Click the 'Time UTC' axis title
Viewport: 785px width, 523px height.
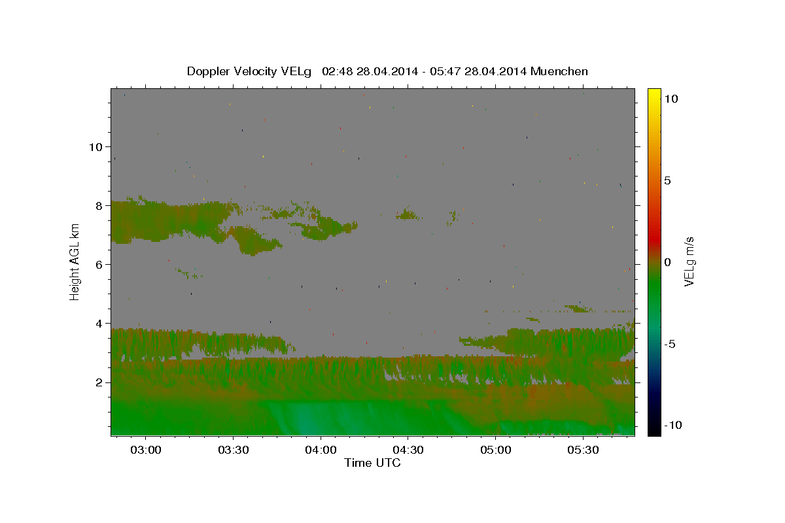point(372,463)
